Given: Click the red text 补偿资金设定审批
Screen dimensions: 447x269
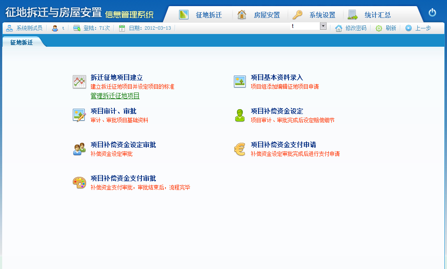Looking at the screenshot, I should coord(111,154).
